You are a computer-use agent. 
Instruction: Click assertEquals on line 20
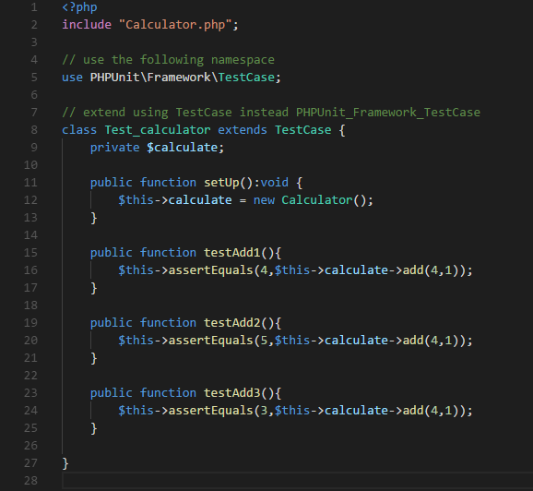pos(211,341)
